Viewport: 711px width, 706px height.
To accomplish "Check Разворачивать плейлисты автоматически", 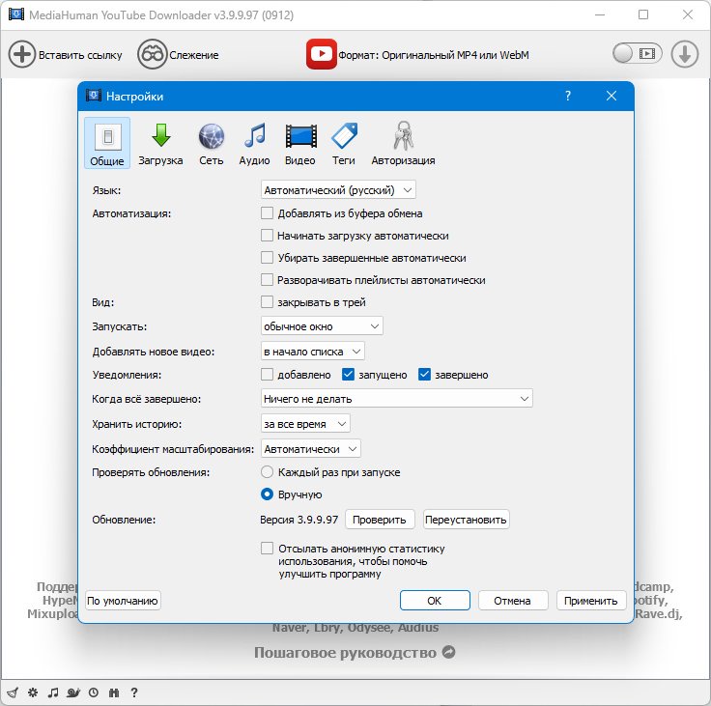I will [x=267, y=280].
